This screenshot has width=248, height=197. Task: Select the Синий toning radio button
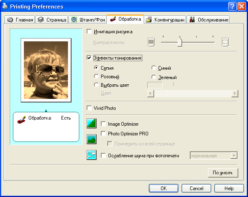(154, 68)
